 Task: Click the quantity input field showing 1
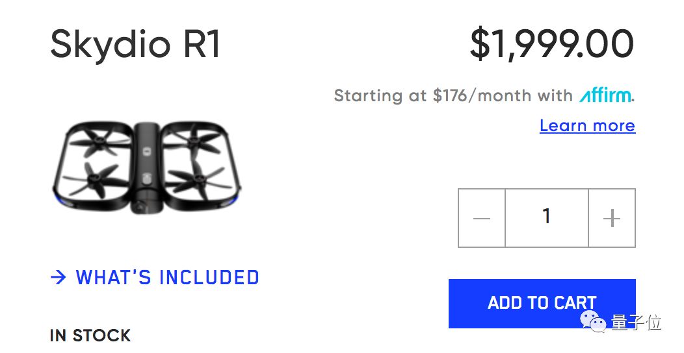546,218
